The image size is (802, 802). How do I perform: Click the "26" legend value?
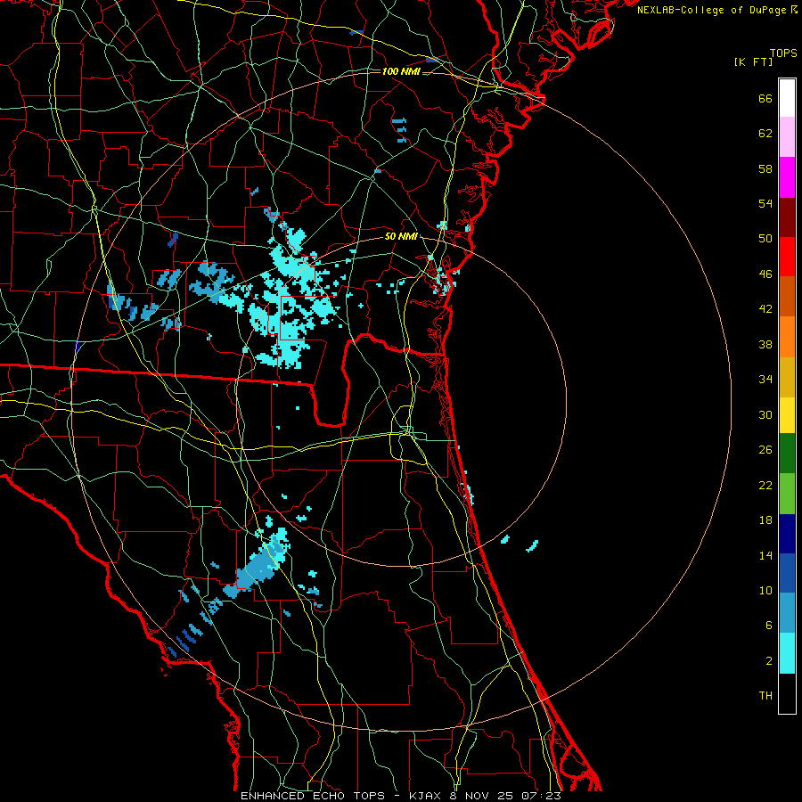pyautogui.click(x=765, y=450)
